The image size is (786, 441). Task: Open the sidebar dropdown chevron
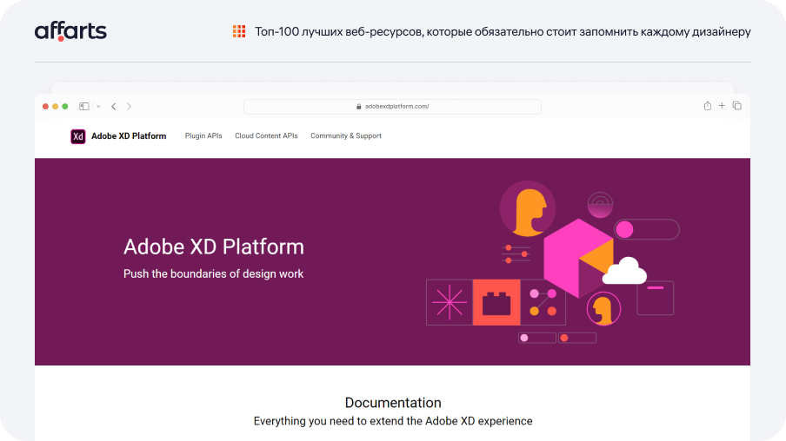(98, 106)
